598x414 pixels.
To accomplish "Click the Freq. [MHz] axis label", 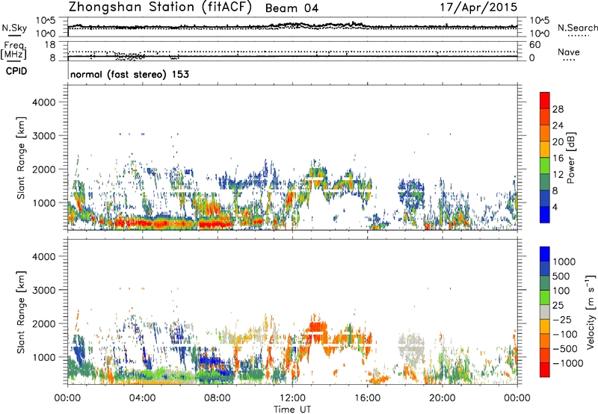I will [13, 50].
